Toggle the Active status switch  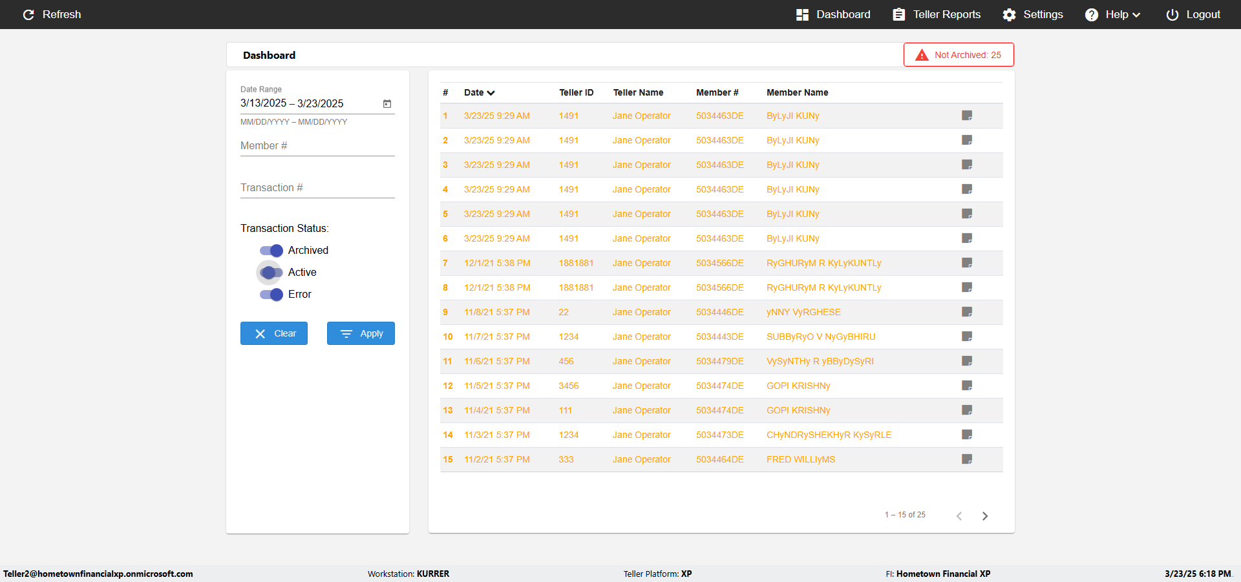click(271, 273)
